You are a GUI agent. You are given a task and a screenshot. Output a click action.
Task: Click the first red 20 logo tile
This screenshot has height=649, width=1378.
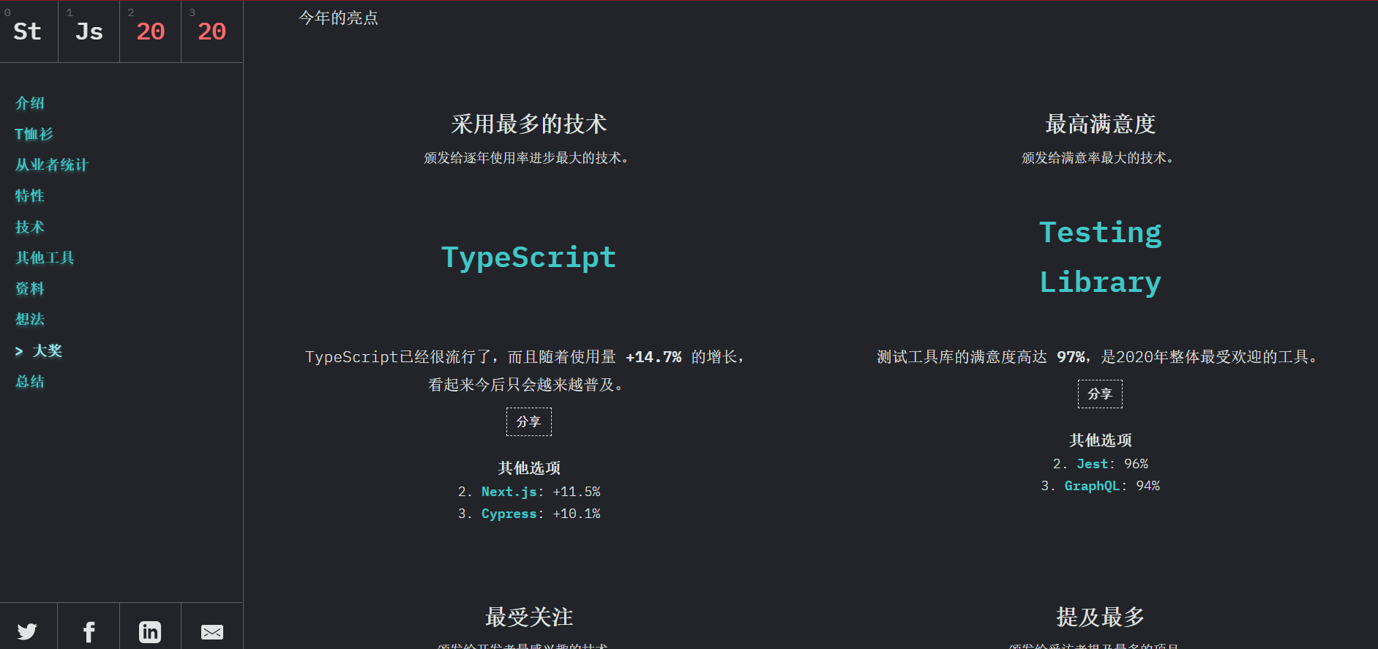click(151, 31)
